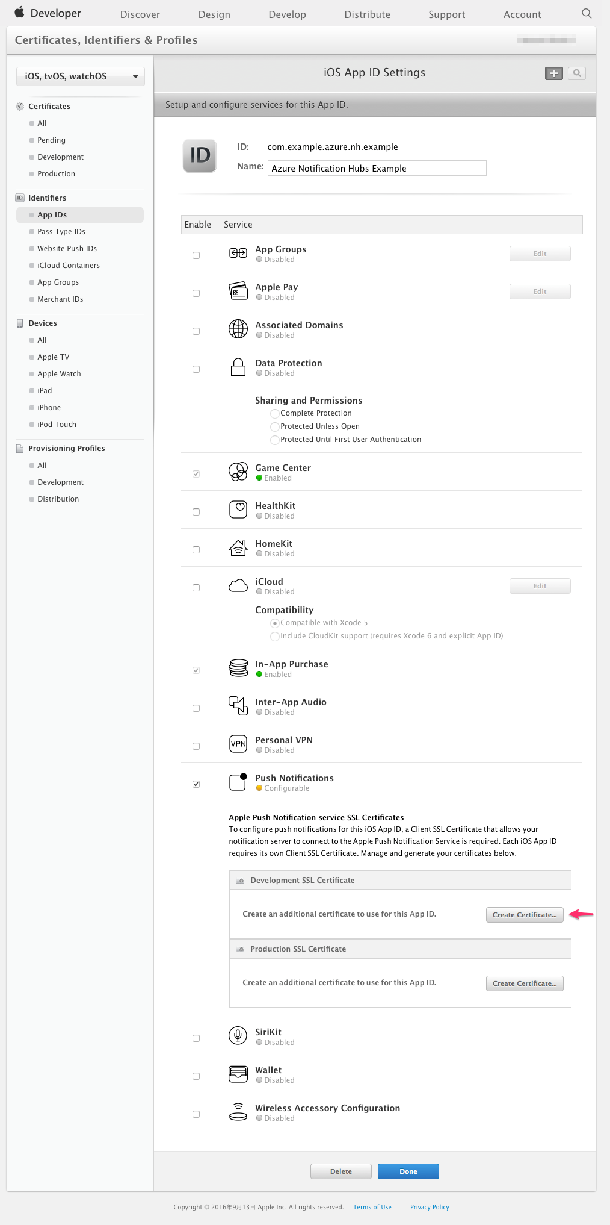Viewport: 610px width, 1225px height.
Task: Switch to the Distribute section
Action: 366,14
